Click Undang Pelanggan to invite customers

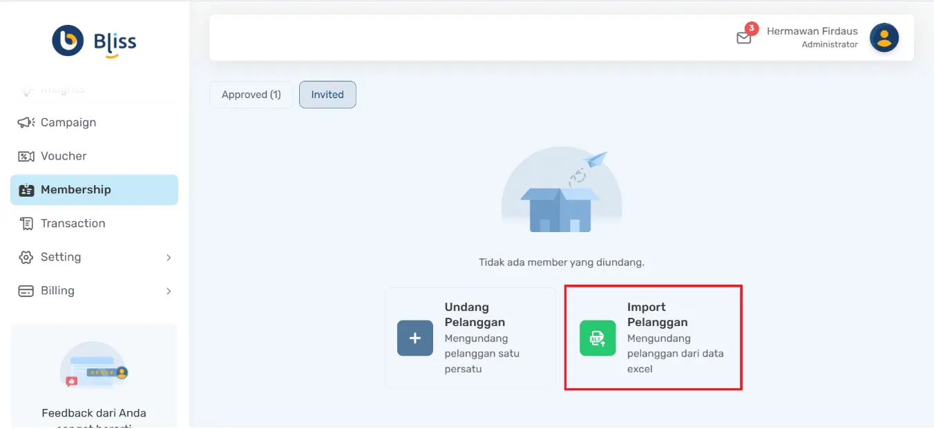point(470,338)
